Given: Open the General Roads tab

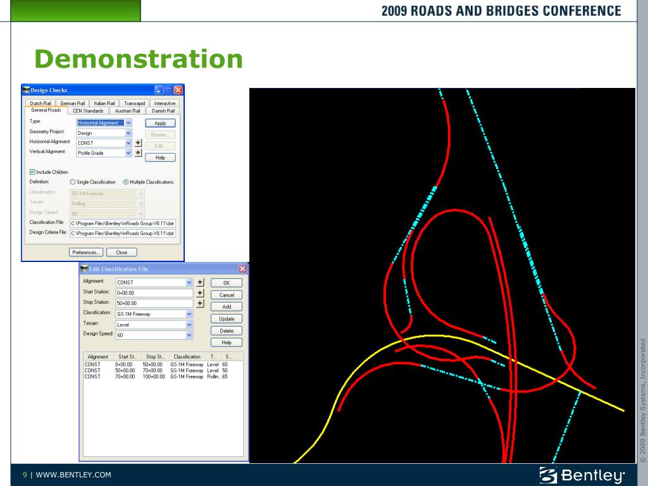Looking at the screenshot, I should [46, 110].
